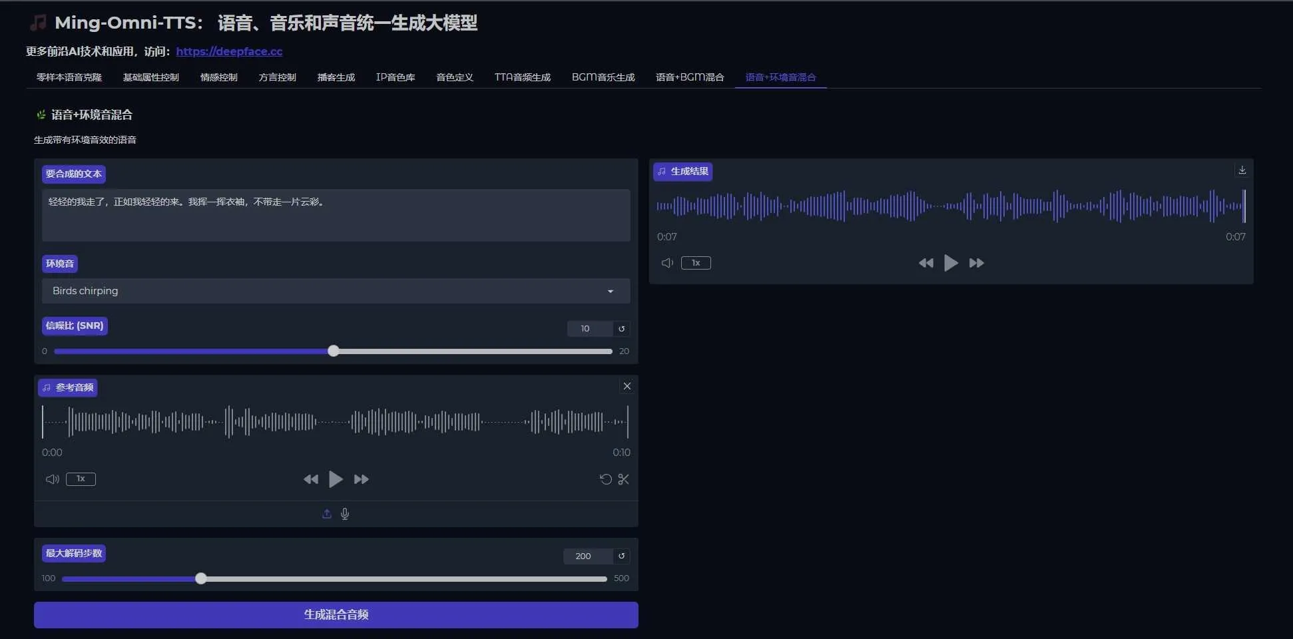Open the microphone to record reference audio
1293x639 pixels.
point(345,513)
